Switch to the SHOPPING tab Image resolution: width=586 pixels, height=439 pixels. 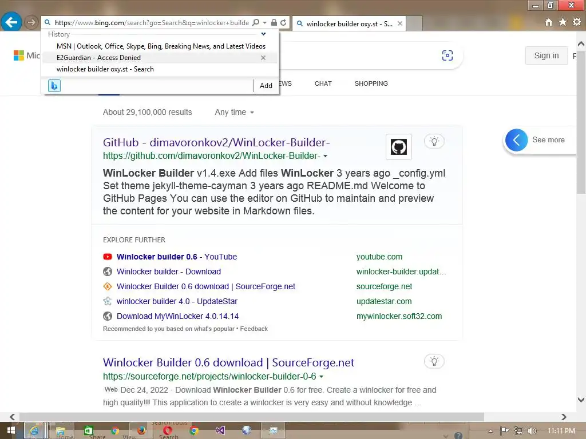pos(371,83)
